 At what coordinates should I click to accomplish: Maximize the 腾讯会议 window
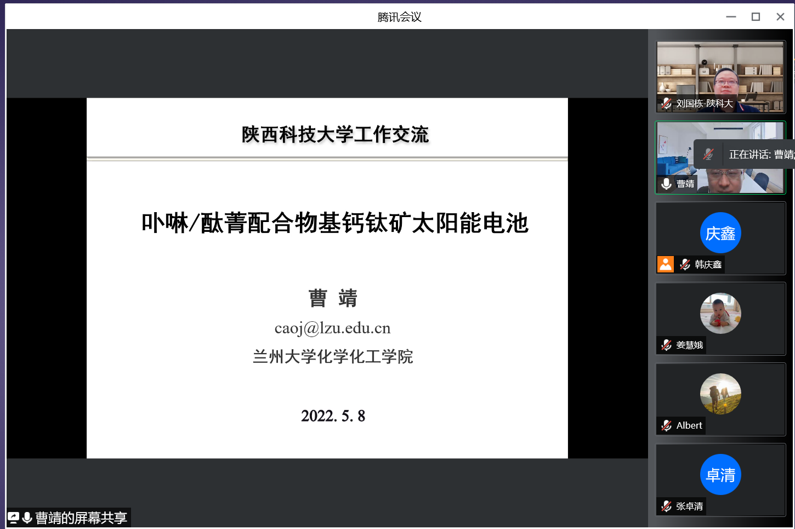point(756,17)
